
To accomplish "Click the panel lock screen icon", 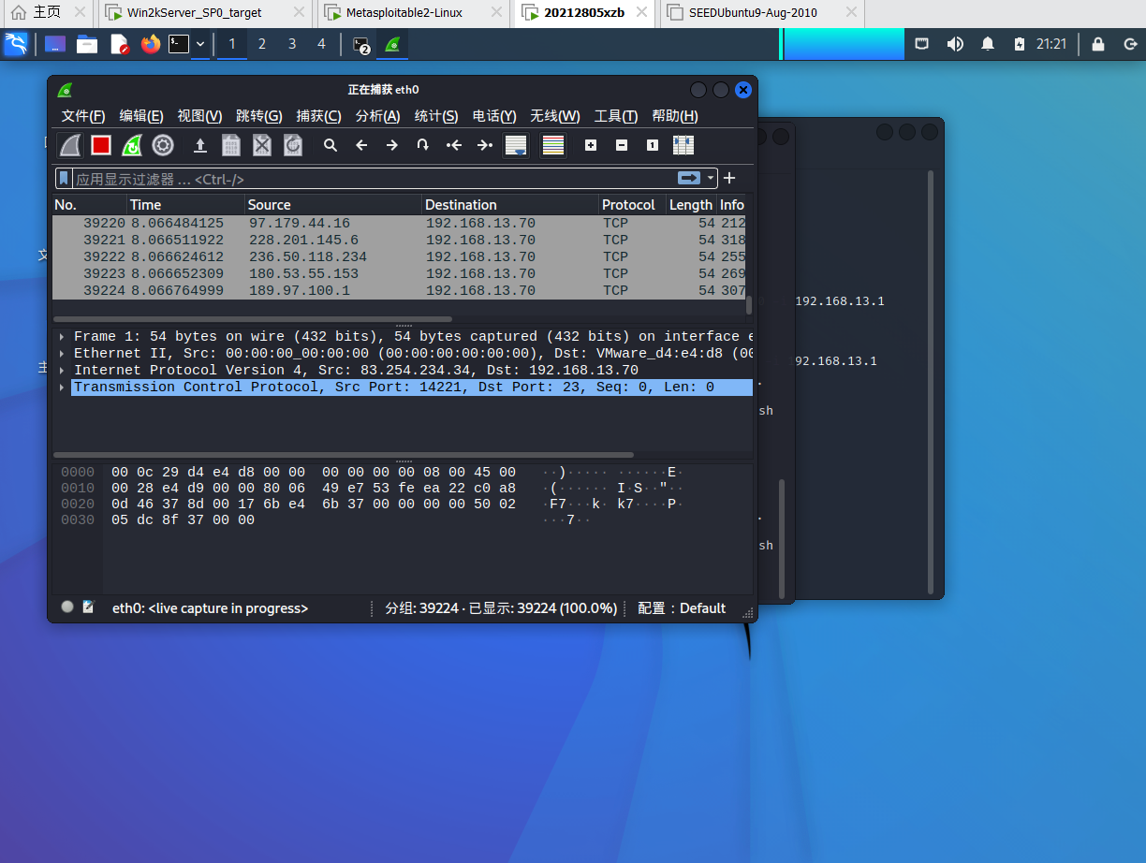I will [1098, 44].
